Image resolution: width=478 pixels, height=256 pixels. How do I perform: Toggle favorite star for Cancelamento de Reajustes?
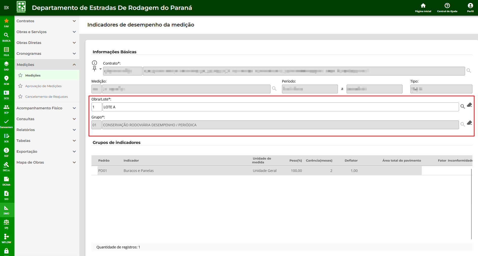click(x=21, y=97)
